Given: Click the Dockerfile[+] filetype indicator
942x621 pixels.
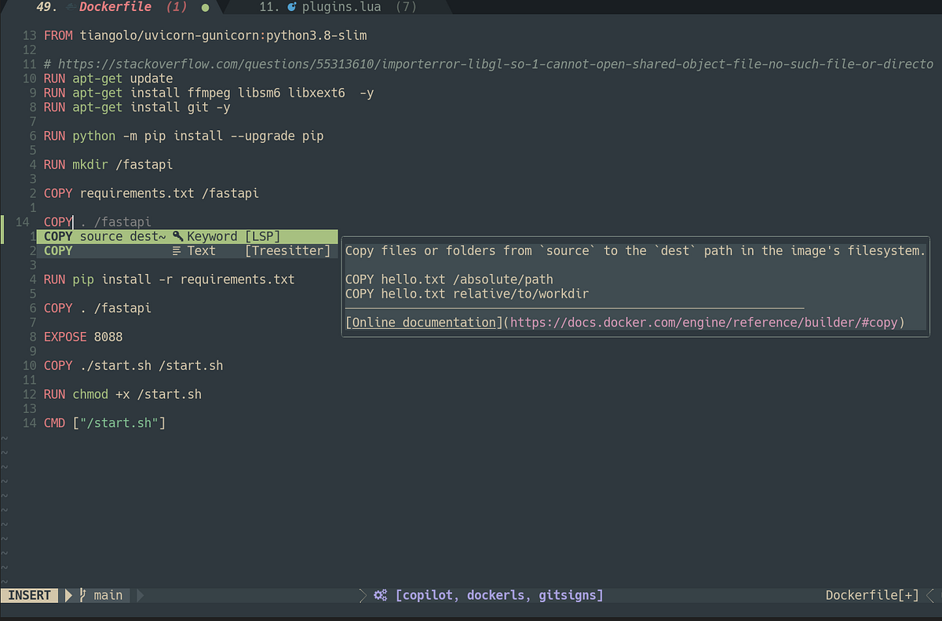Looking at the screenshot, I should pos(870,595).
